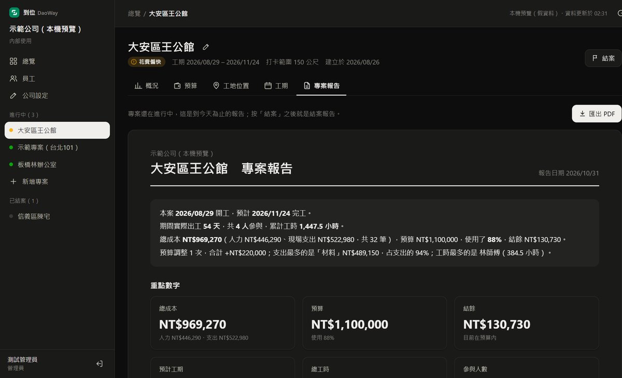Click the pencil icon beside the 大安區王公館 title
This screenshot has height=378, width=622.
(206, 47)
